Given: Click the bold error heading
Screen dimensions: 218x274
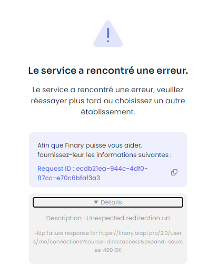Looking at the screenshot, I should [x=108, y=71].
